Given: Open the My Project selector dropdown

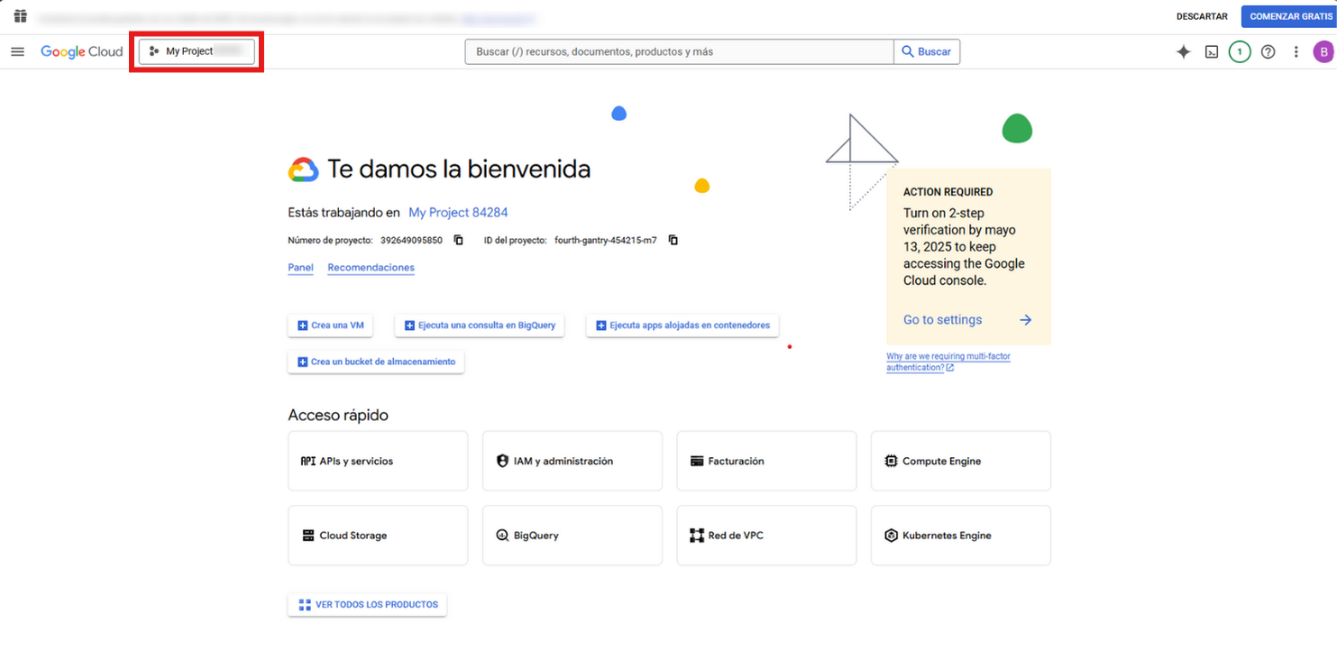Looking at the screenshot, I should click(197, 51).
